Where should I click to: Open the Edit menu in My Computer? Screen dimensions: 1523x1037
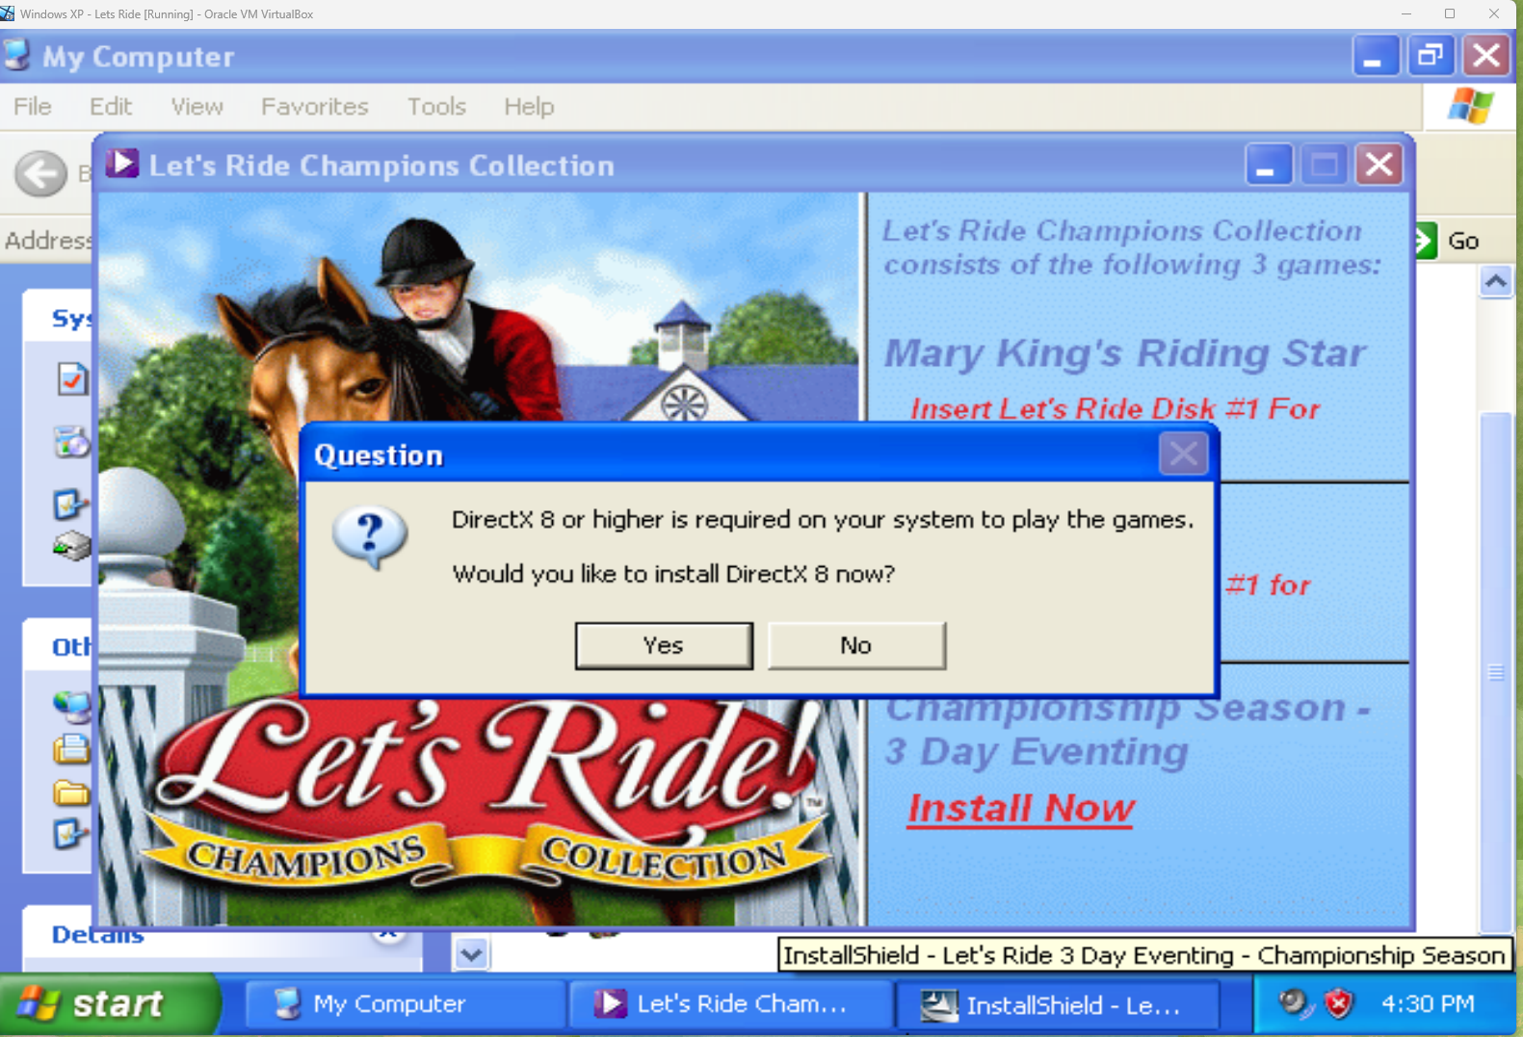click(111, 107)
